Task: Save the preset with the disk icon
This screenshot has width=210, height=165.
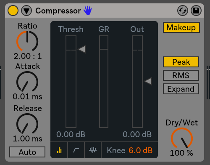Action: click(196, 11)
